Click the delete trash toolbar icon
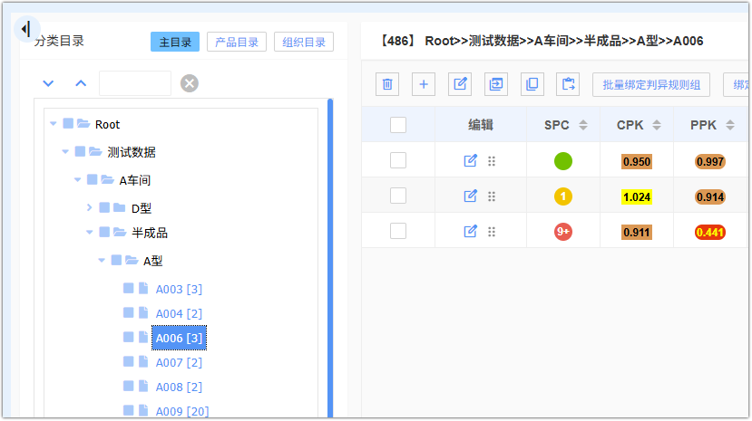Image resolution: width=752 pixels, height=421 pixels. tap(387, 84)
